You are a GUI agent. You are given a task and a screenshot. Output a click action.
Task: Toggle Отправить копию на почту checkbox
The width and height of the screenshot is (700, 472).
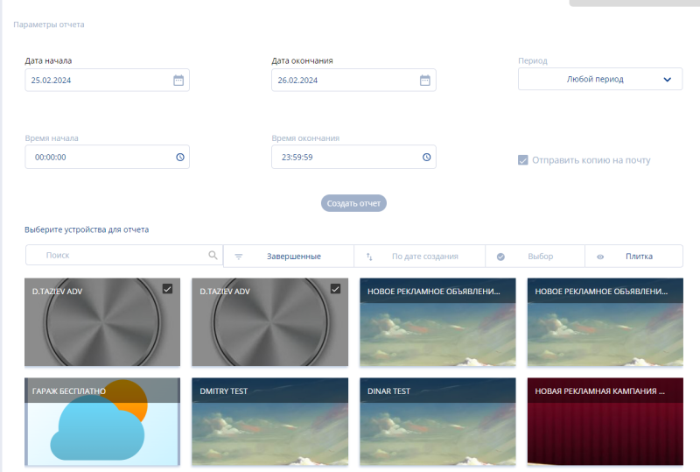click(x=523, y=160)
